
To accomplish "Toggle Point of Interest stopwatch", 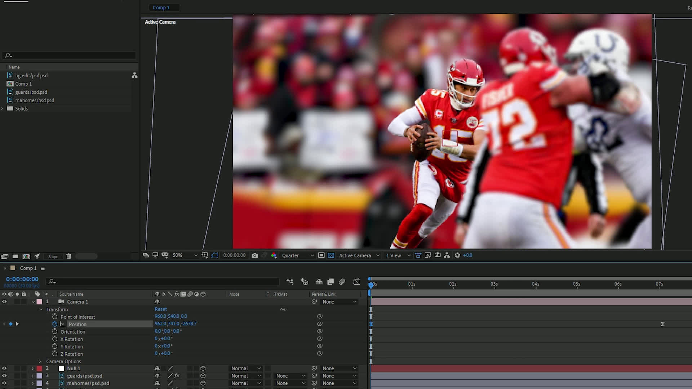I will pyautogui.click(x=55, y=317).
